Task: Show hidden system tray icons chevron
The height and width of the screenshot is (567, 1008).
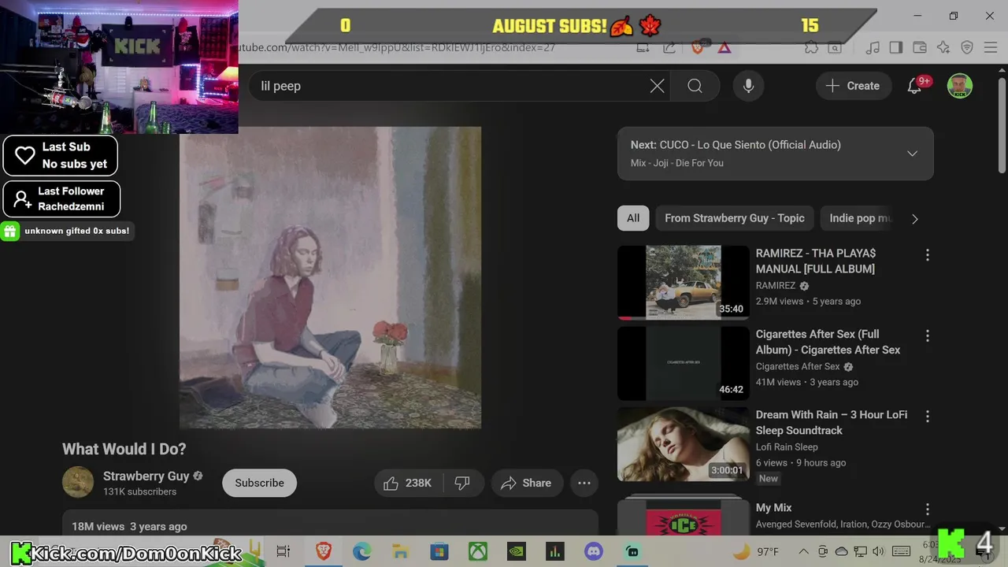Action: (x=803, y=551)
